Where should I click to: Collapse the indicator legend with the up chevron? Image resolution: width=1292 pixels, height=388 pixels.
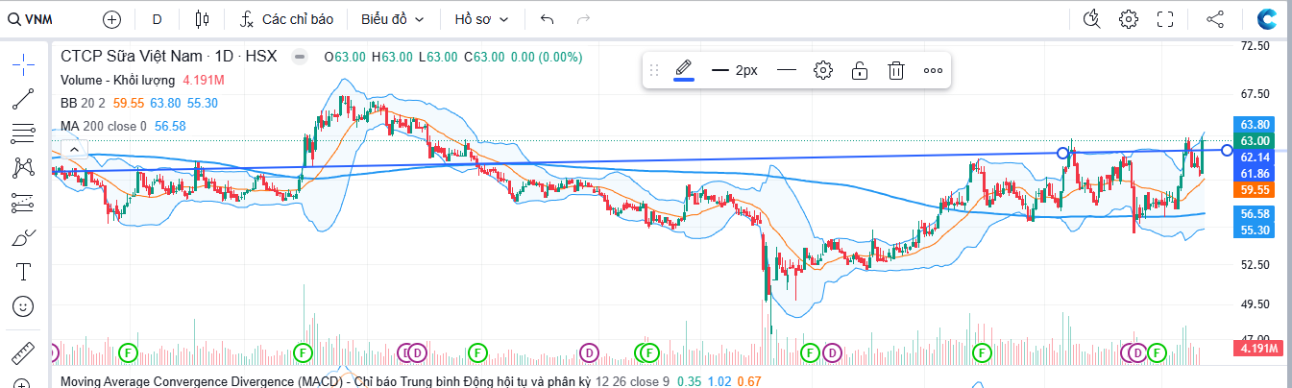coord(72,149)
